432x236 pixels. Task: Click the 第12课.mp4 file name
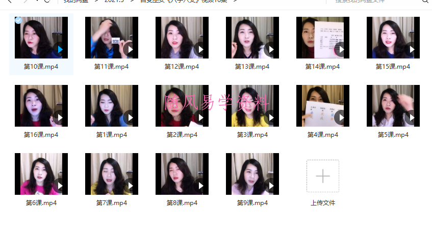coord(182,67)
